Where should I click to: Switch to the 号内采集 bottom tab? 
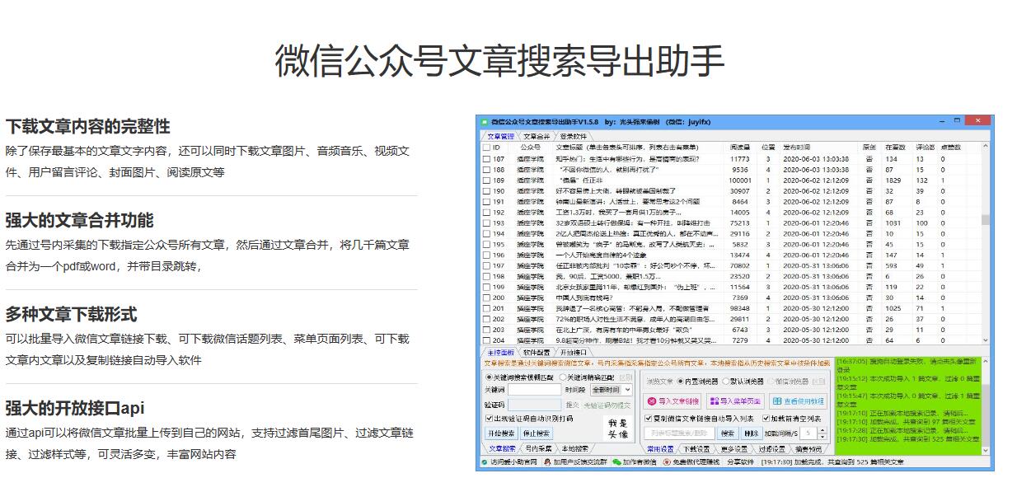pyautogui.click(x=538, y=449)
